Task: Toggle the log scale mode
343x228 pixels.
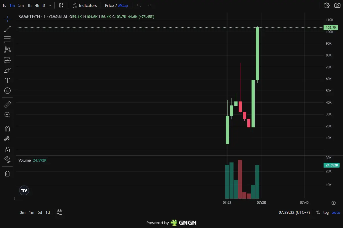Action: (326, 212)
